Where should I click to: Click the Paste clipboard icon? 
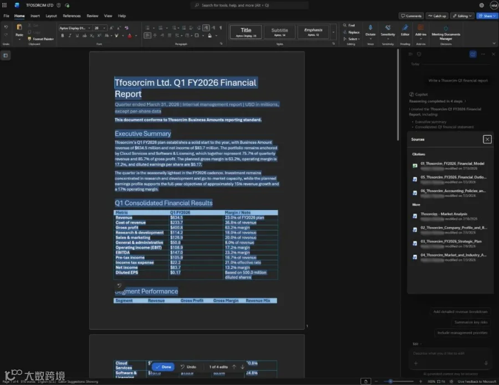(x=19, y=27)
